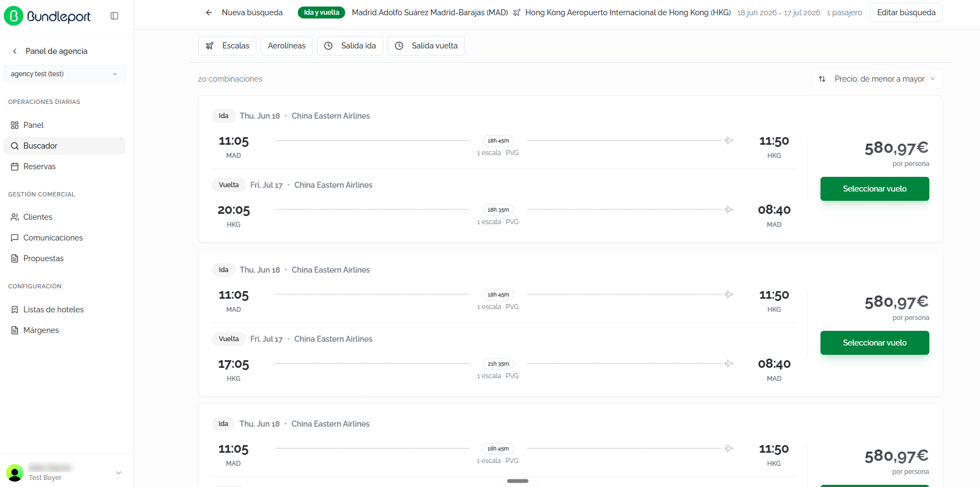980x487 pixels.
Task: Open the Salida vuelta time filter
Action: point(426,46)
